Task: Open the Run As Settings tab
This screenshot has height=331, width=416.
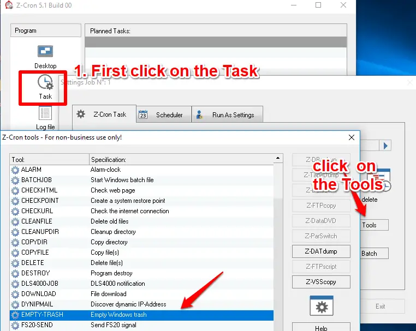Action: [x=227, y=115]
